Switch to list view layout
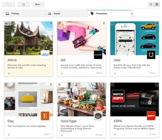This screenshot has height=140, width=162. (151, 4)
